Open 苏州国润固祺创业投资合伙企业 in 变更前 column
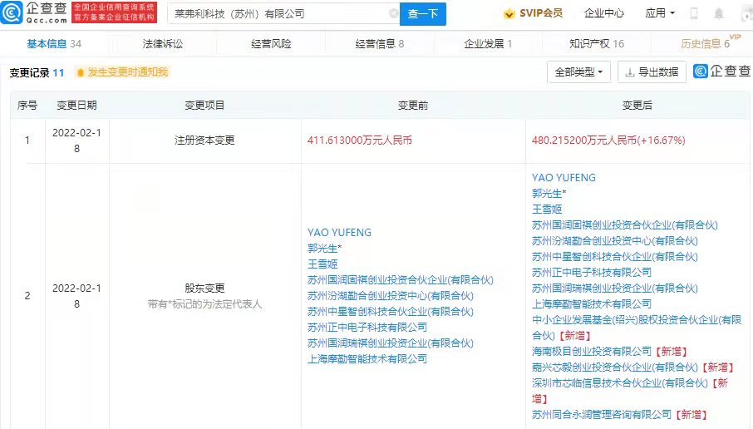This screenshot has height=429, width=753. (401, 280)
